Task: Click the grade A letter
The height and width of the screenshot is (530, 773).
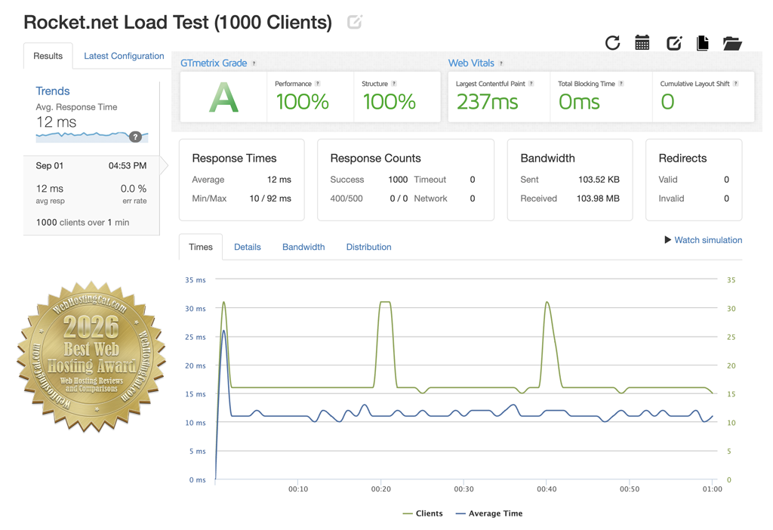Action: 223,97
